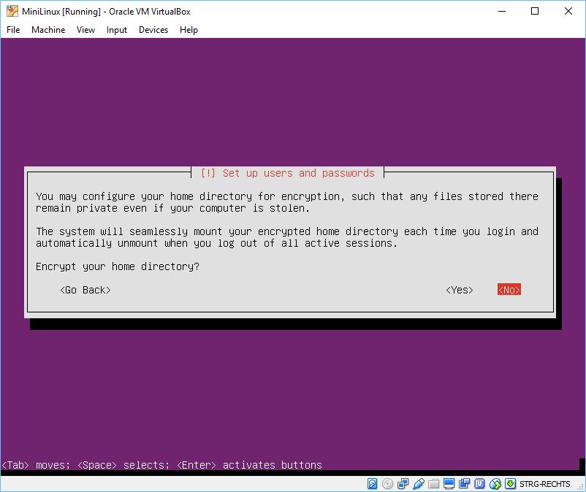Toggle the mouse integration status icon
Image resolution: width=586 pixels, height=492 pixels.
495,484
